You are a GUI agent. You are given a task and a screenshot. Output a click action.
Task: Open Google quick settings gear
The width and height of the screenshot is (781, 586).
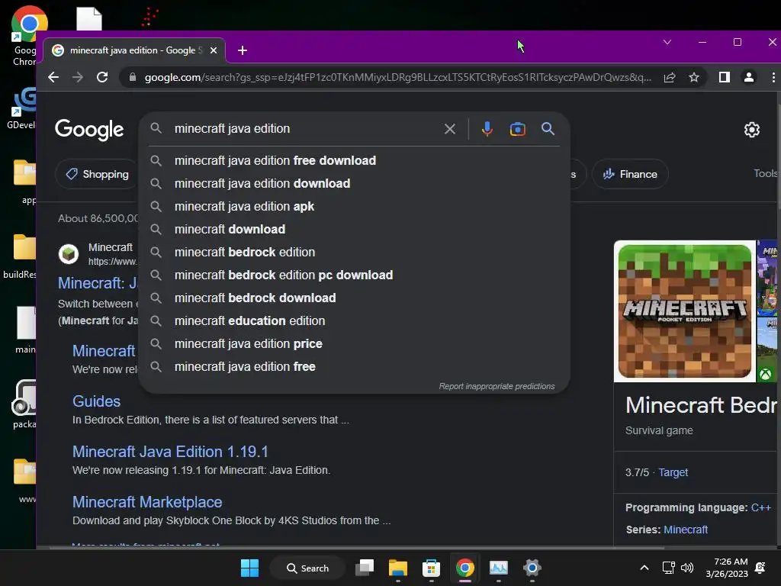point(751,130)
